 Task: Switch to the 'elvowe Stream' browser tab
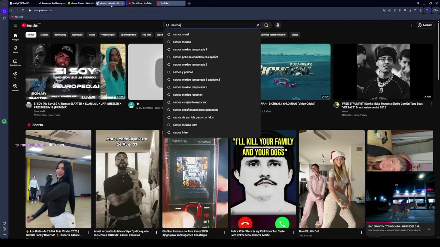coord(81,3)
